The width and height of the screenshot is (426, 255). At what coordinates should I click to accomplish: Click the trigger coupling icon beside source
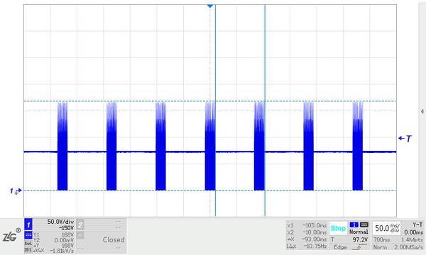(x=364, y=225)
